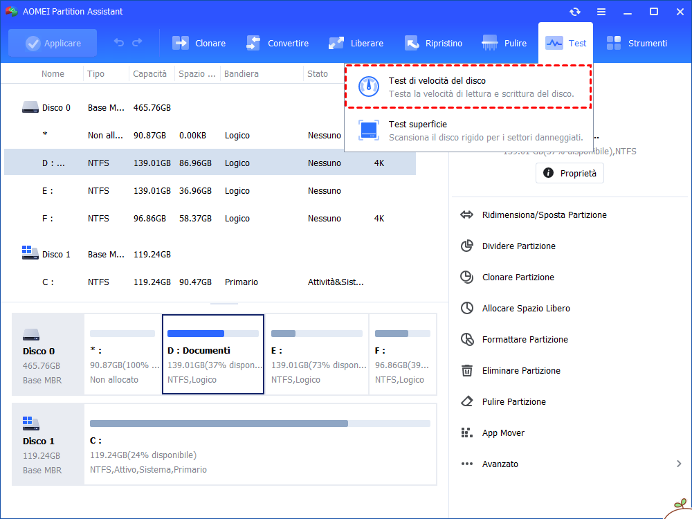Click the disk speed gauge icon

pyautogui.click(x=369, y=86)
